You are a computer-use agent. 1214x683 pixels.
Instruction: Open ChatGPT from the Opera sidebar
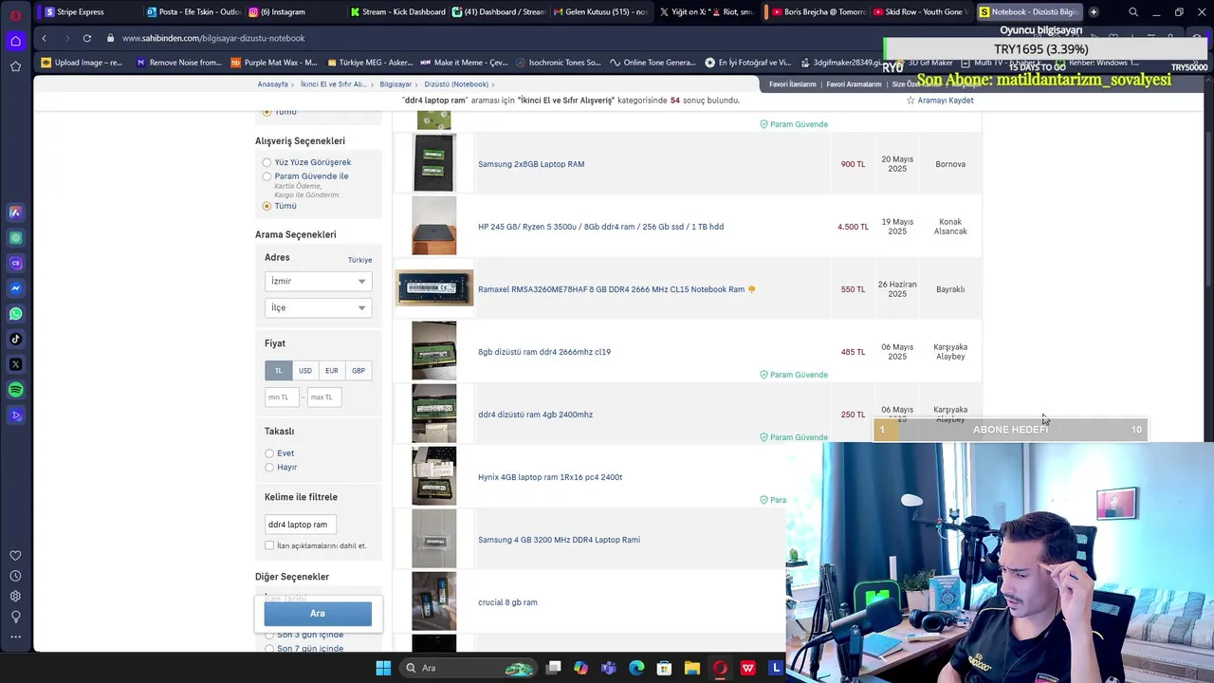(x=15, y=238)
